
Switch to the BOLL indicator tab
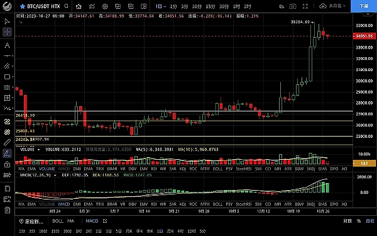tap(58, 221)
